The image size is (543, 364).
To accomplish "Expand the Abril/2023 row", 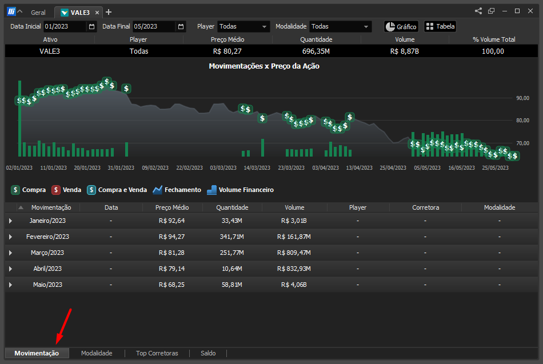I will [10, 269].
